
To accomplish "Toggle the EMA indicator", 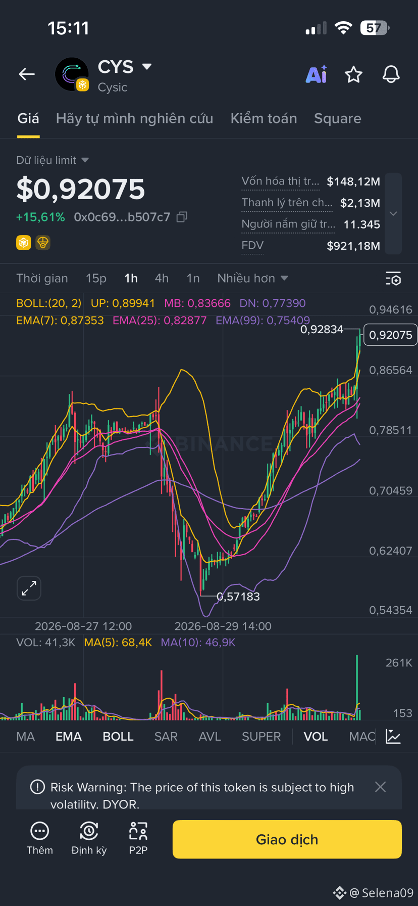I will (69, 737).
